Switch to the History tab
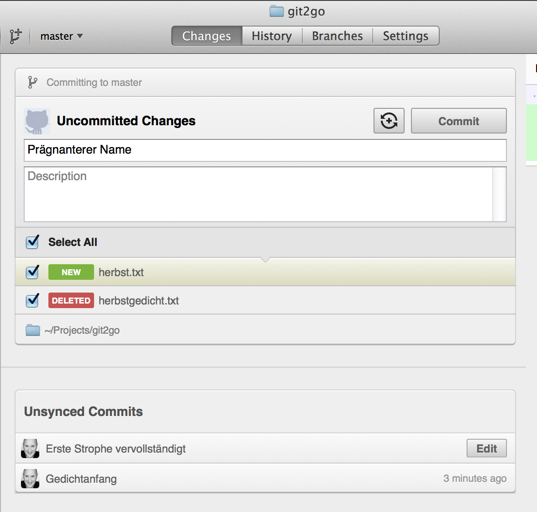Viewport: 537px width, 512px height. [x=272, y=36]
